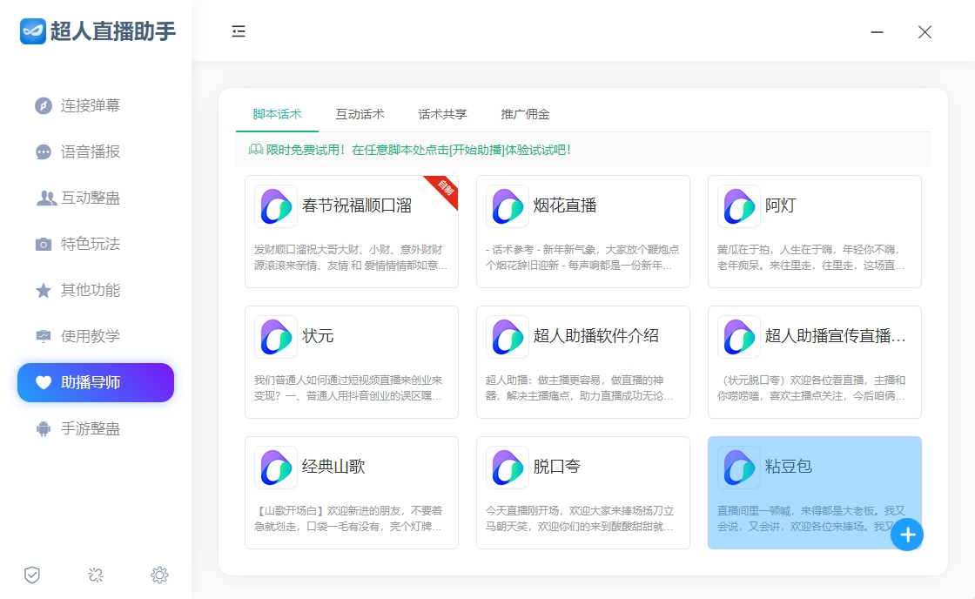Collapse sidebar using the menu fold icon
Viewport: 975px width, 599px height.
coord(239,31)
